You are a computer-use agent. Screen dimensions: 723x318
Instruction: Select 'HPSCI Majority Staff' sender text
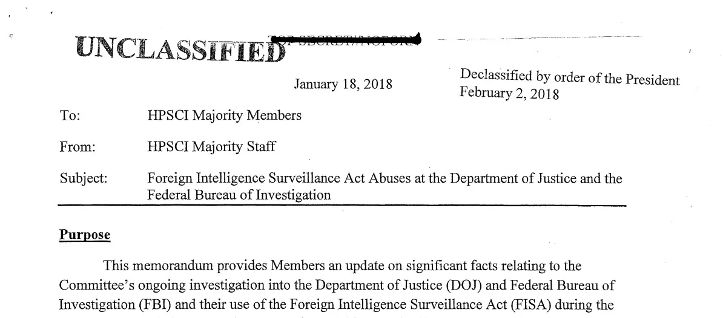[x=211, y=147]
